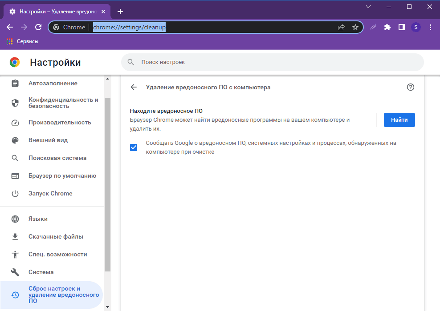Go to Конфиденциальность и безопасность section
This screenshot has width=440, height=311.
63,103
